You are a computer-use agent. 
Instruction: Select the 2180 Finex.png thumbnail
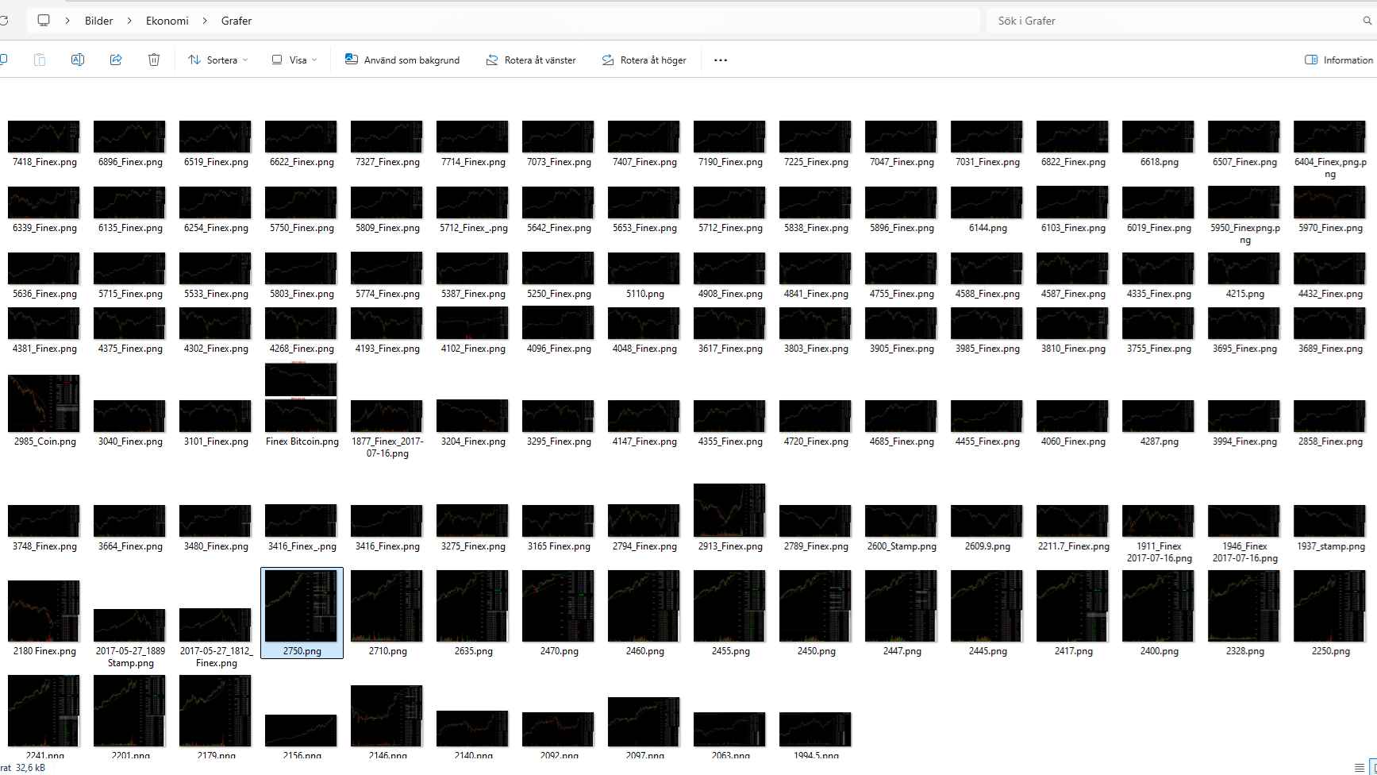coord(44,611)
